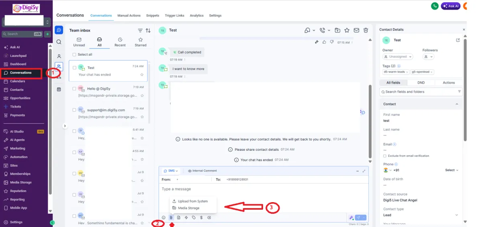This screenshot has width=482, height=227.
Task: Open the Starred inbox tab
Action: (x=141, y=42)
